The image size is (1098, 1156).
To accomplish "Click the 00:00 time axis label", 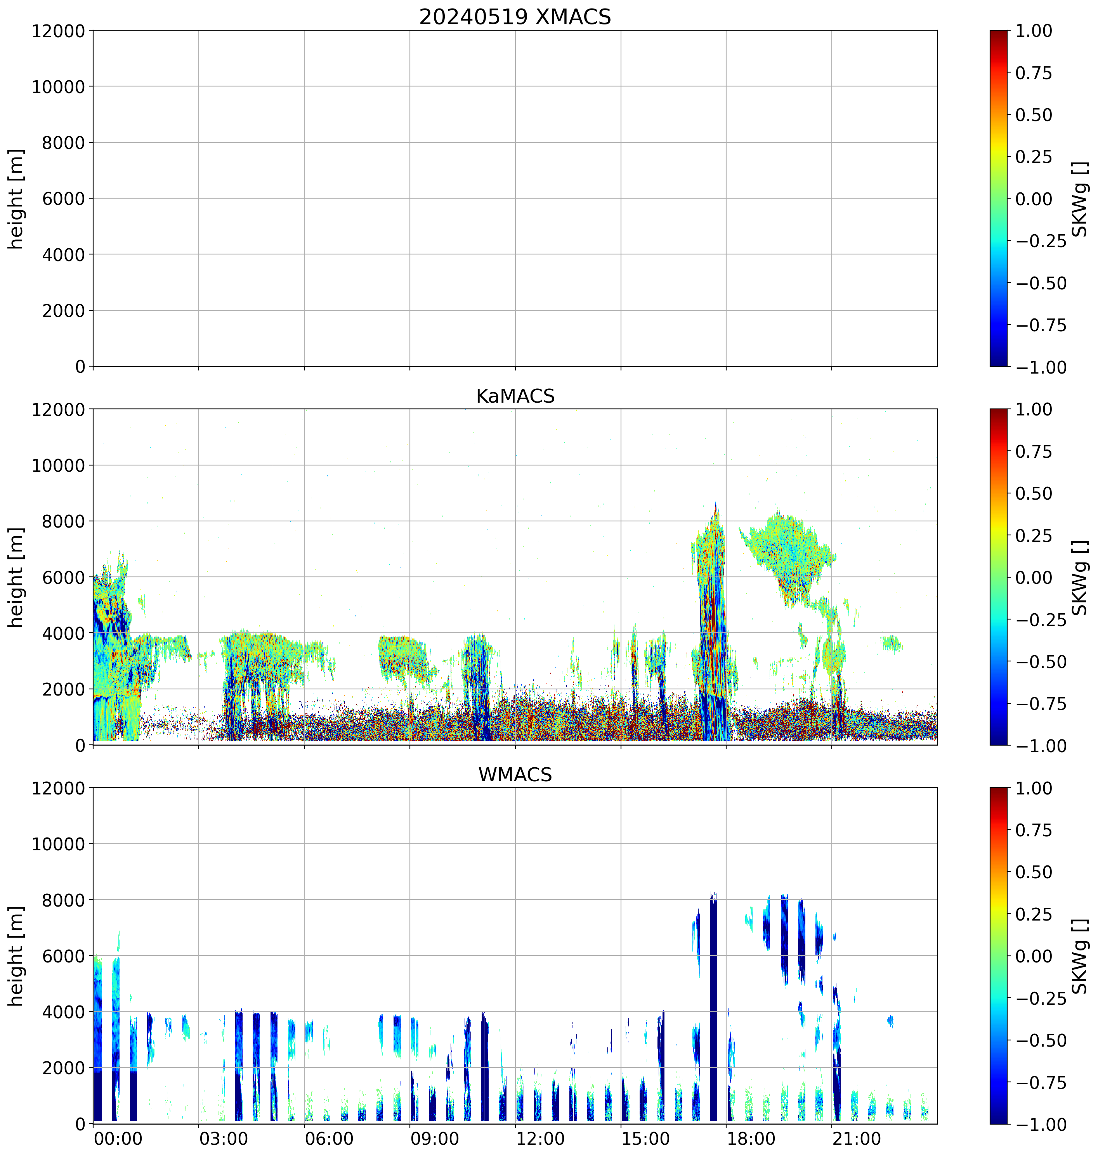I will pyautogui.click(x=118, y=1139).
